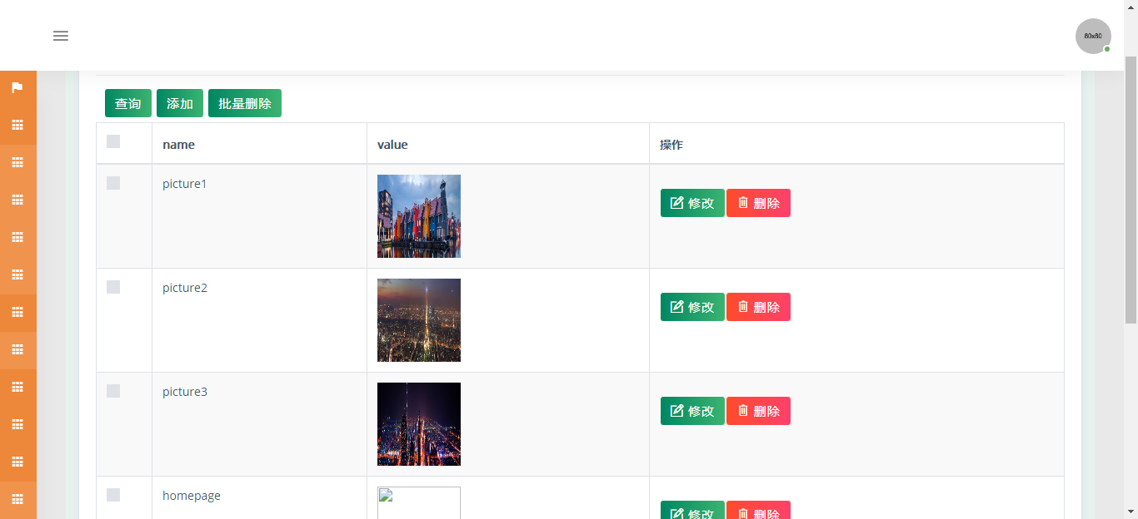Screen dimensions: 1138x519
Task: Click the 批量删除 batch delete button
Action: (x=245, y=103)
